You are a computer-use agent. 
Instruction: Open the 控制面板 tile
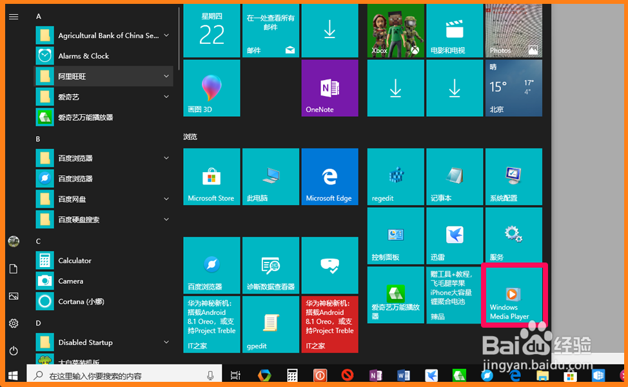(395, 235)
